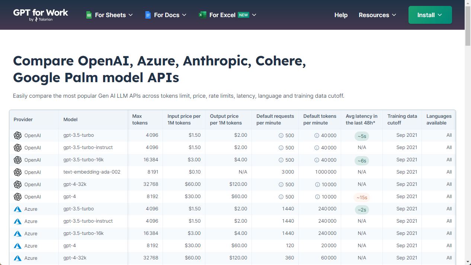Viewport: 471px width, 265px height.
Task: Click requests info icon in OpenAI gpt-4-32k row
Action: click(x=281, y=185)
